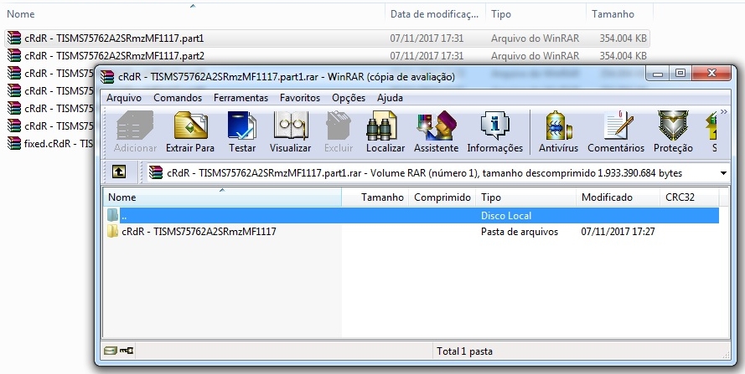The height and width of the screenshot is (374, 745).
Task: Open the Informações toolbar icon
Action: click(494, 126)
